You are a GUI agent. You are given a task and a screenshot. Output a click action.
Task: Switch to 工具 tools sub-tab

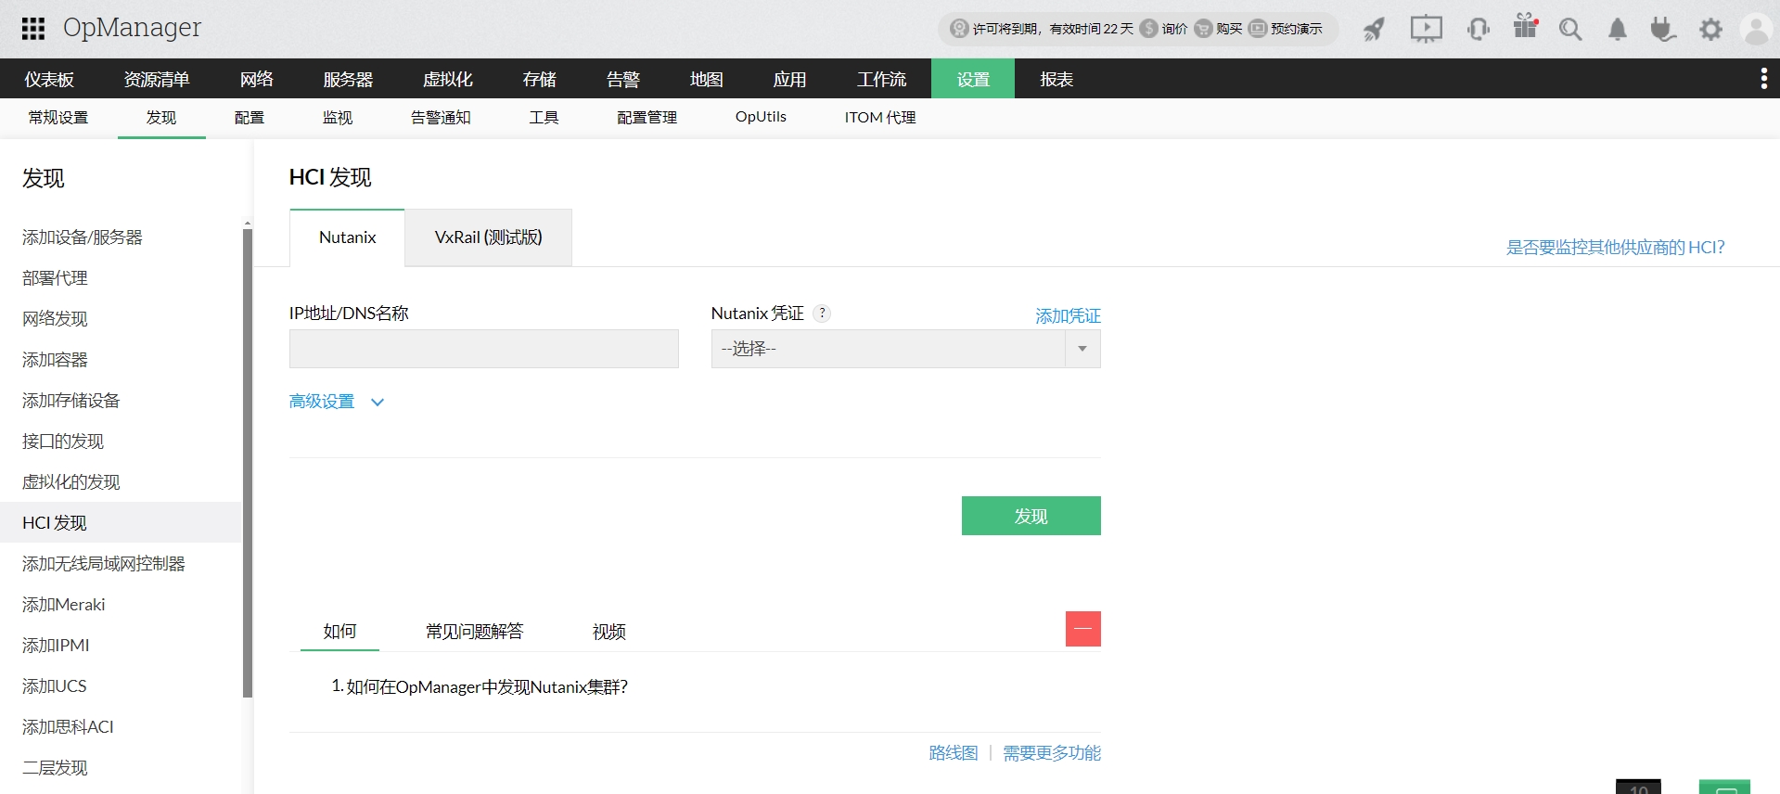pos(544,118)
